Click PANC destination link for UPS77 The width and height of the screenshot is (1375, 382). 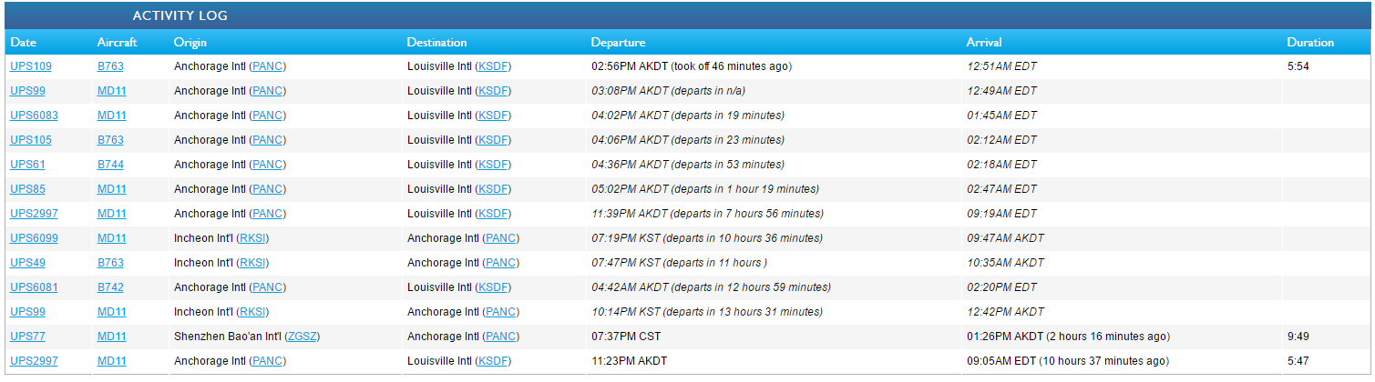[x=501, y=337]
